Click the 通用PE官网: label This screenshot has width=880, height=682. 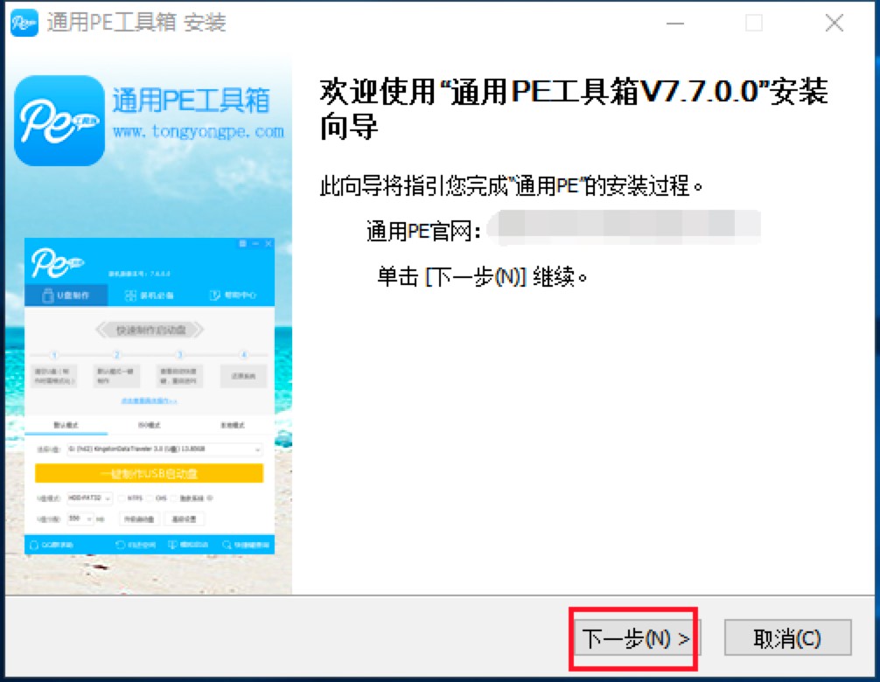423,231
